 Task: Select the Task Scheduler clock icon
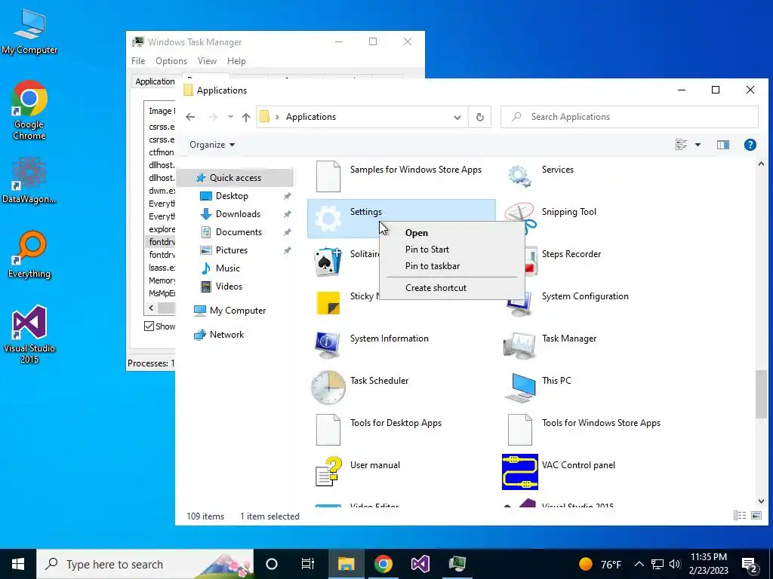(328, 388)
